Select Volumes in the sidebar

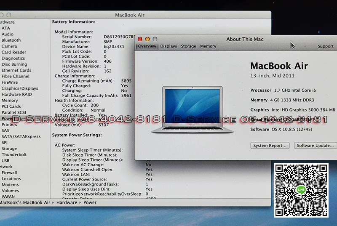click(10, 190)
